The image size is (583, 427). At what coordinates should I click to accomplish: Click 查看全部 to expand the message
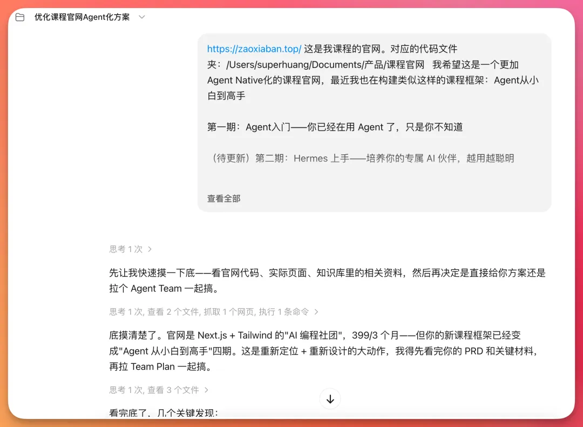point(224,199)
